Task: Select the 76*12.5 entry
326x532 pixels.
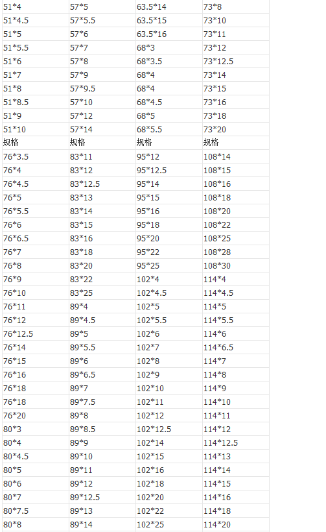Action: tap(36, 334)
